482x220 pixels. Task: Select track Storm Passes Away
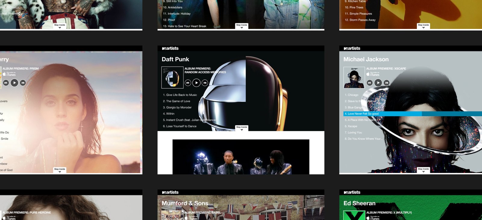point(360,20)
